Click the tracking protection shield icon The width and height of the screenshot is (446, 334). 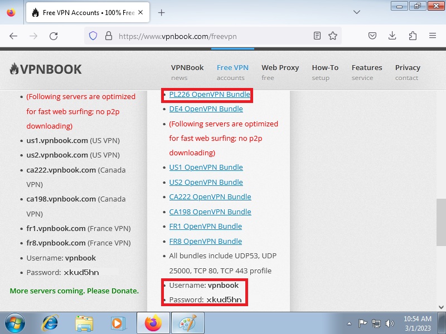point(93,36)
